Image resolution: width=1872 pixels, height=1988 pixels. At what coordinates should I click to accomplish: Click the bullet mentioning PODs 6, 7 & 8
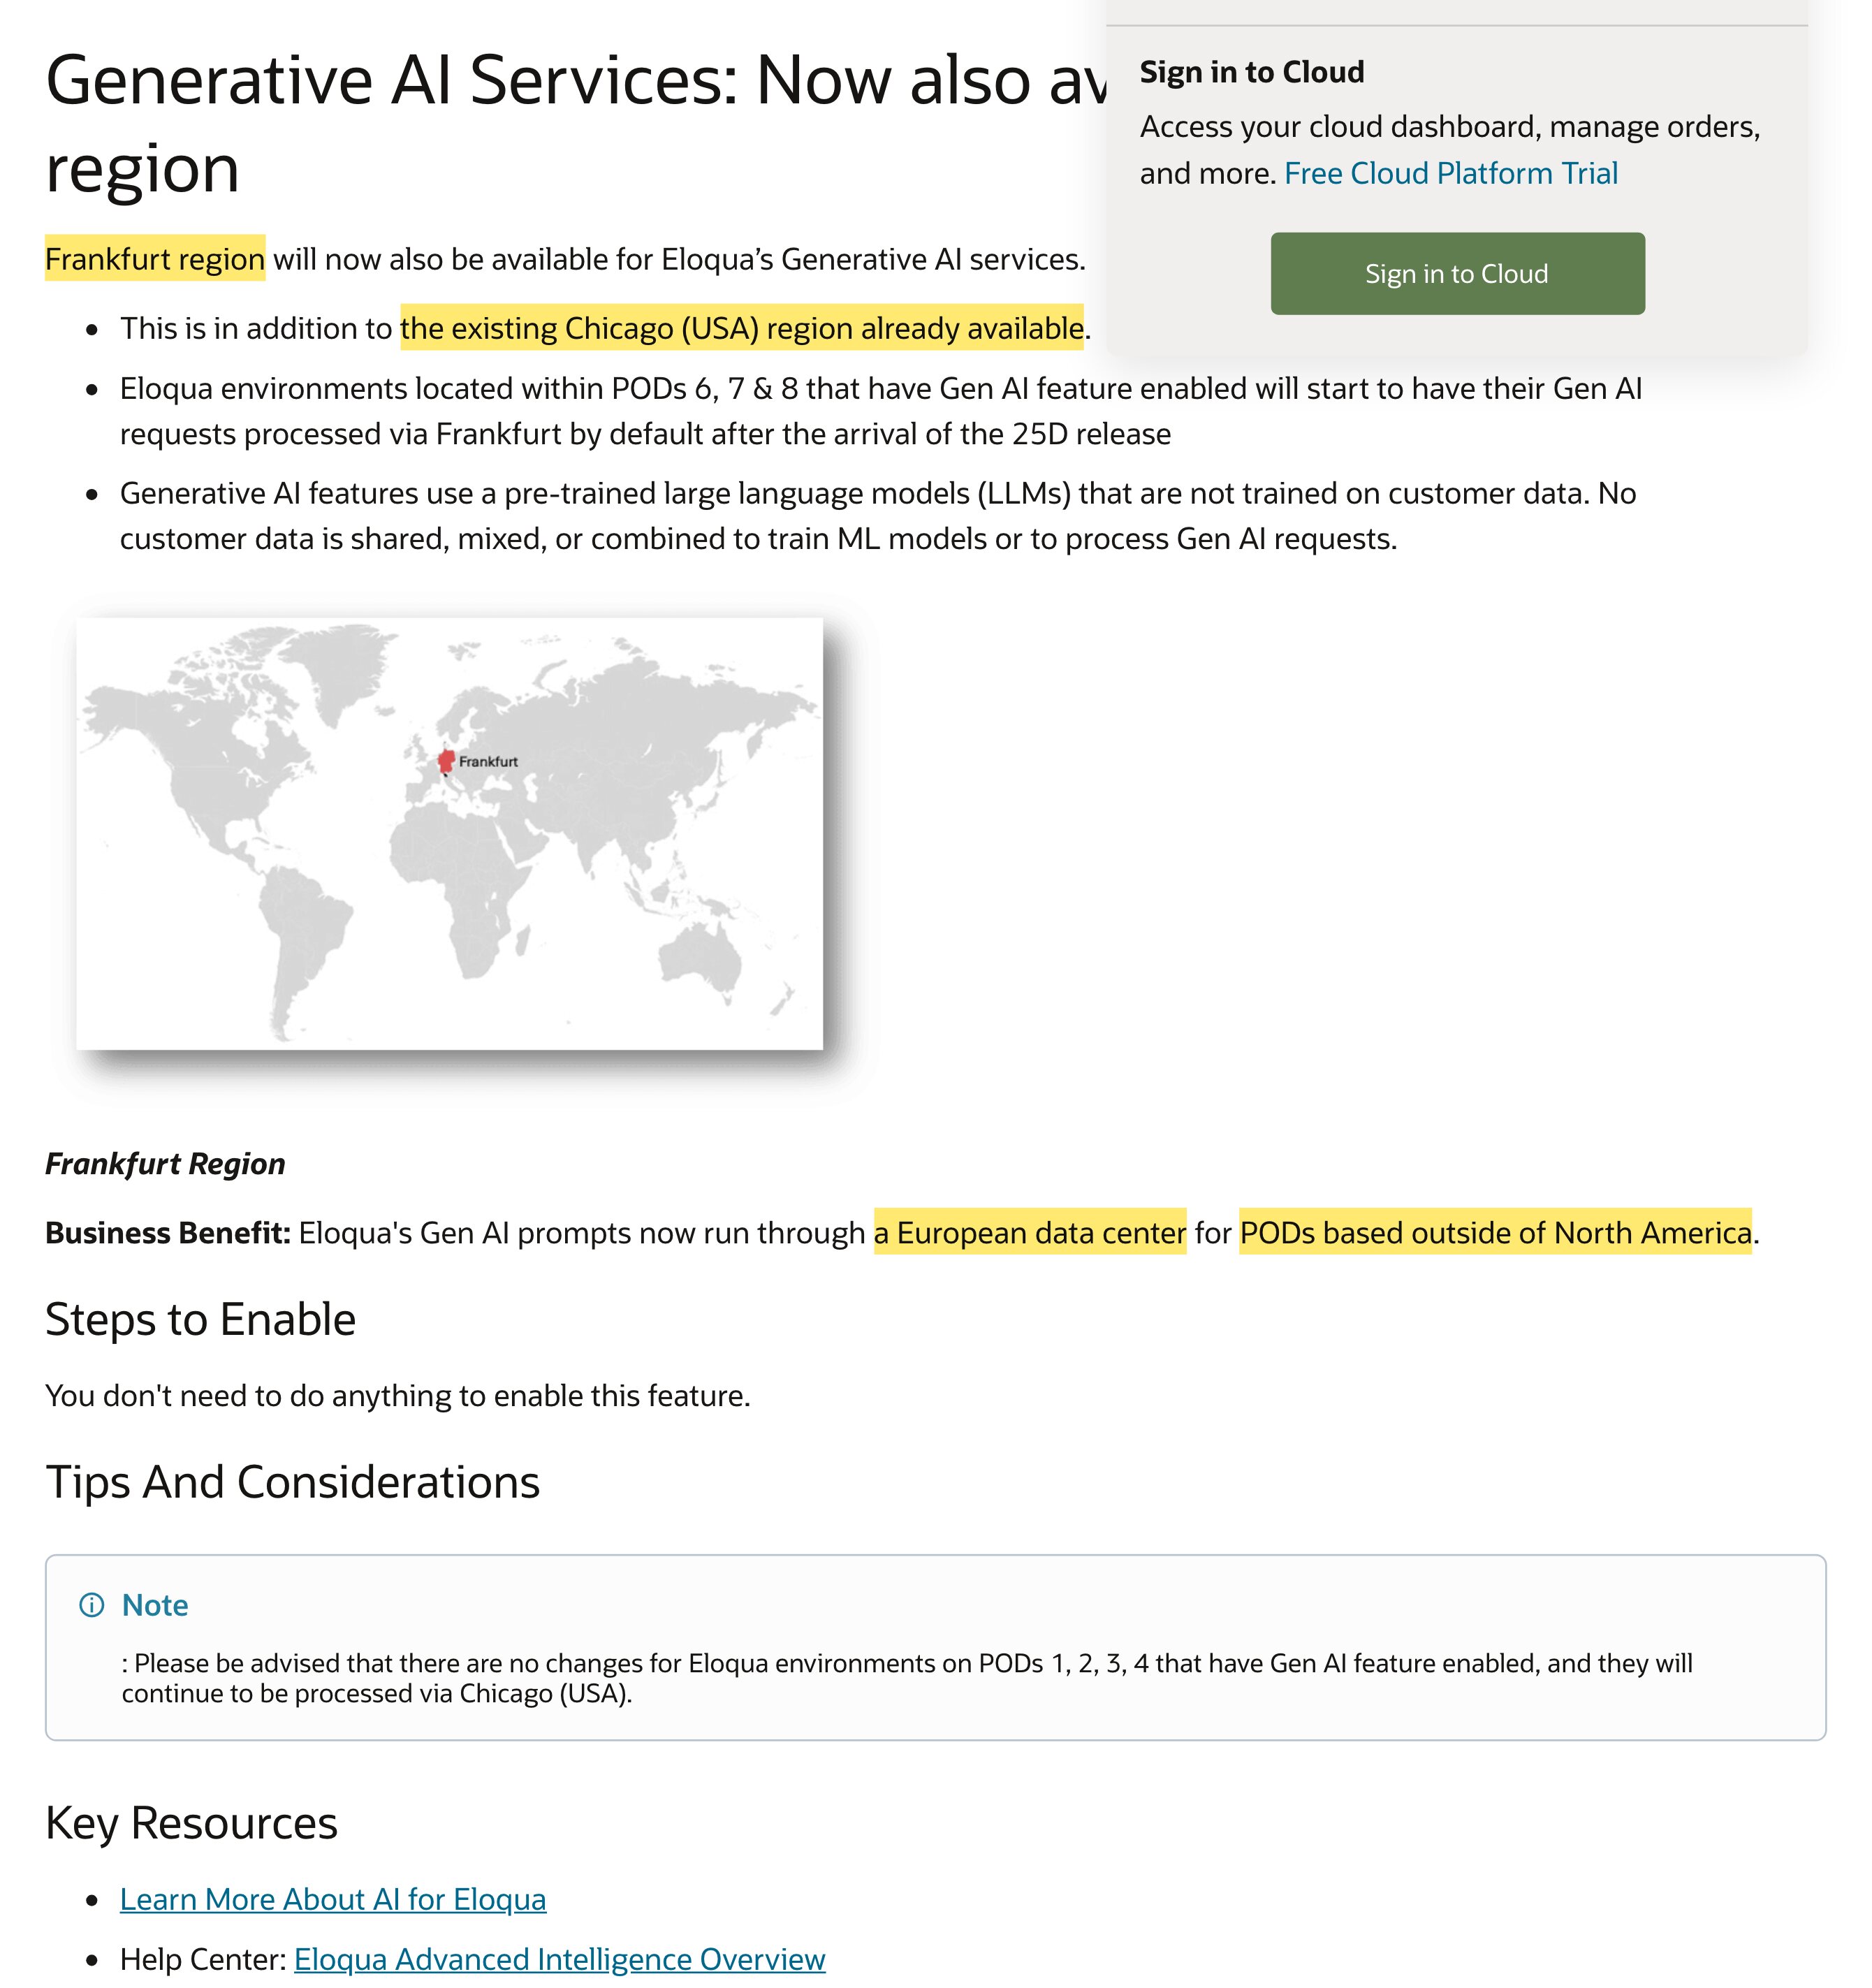pos(880,411)
